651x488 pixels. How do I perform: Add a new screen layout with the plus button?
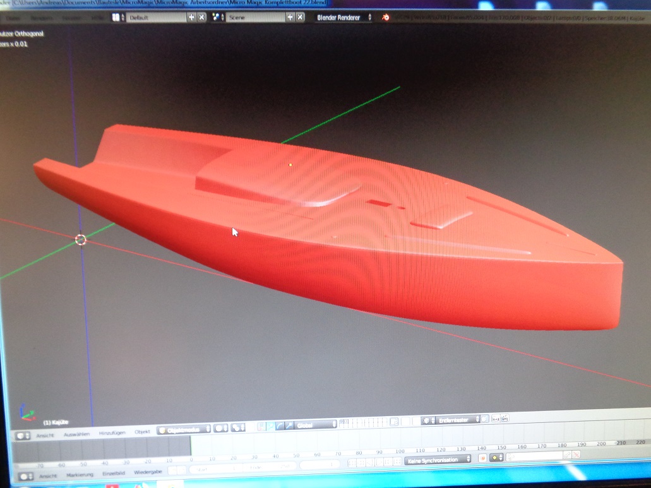click(191, 18)
